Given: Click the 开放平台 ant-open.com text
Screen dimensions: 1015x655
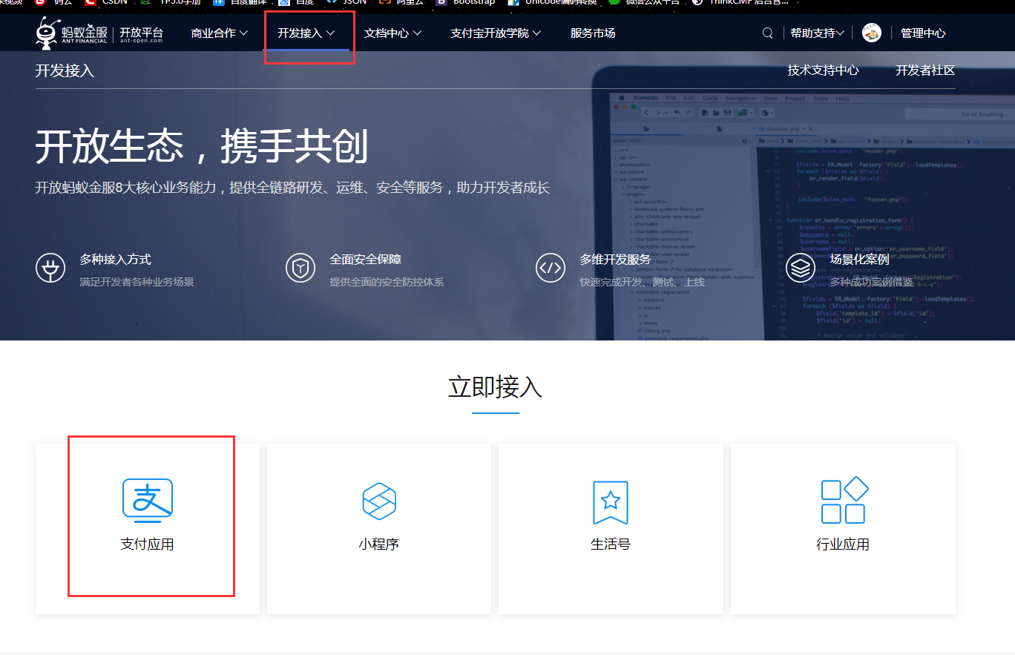Looking at the screenshot, I should [141, 34].
